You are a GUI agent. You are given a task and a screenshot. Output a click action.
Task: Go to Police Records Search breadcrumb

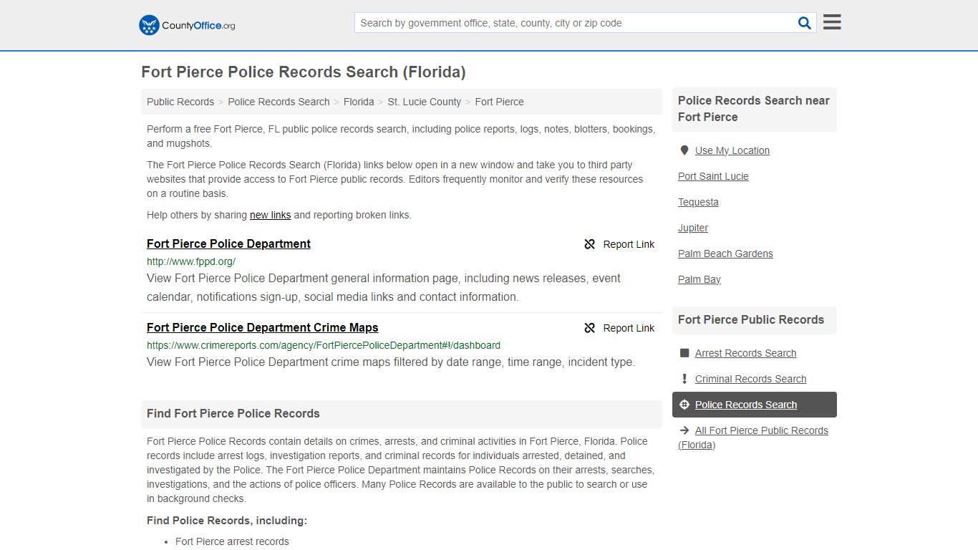(279, 102)
